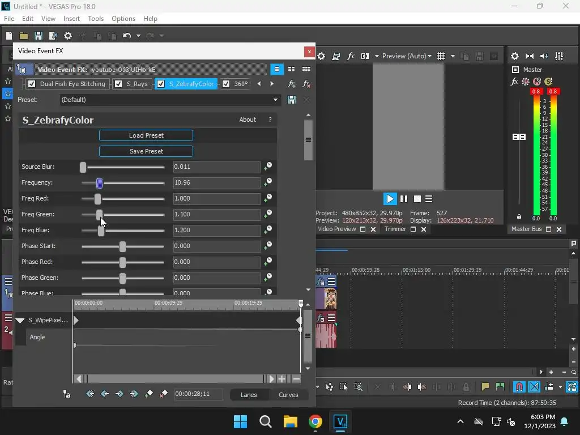The image size is (580, 435).
Task: Open the Insert menu
Action: 71,19
